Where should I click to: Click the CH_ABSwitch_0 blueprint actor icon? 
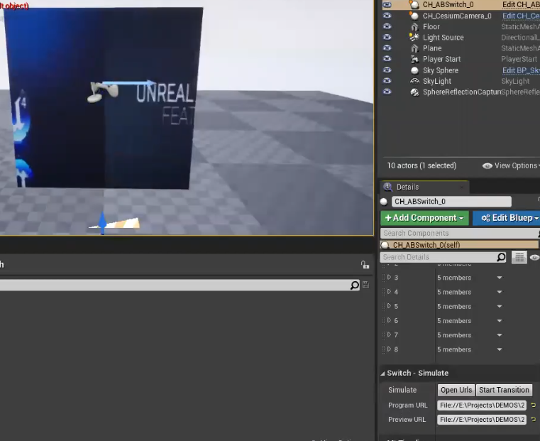point(414,4)
